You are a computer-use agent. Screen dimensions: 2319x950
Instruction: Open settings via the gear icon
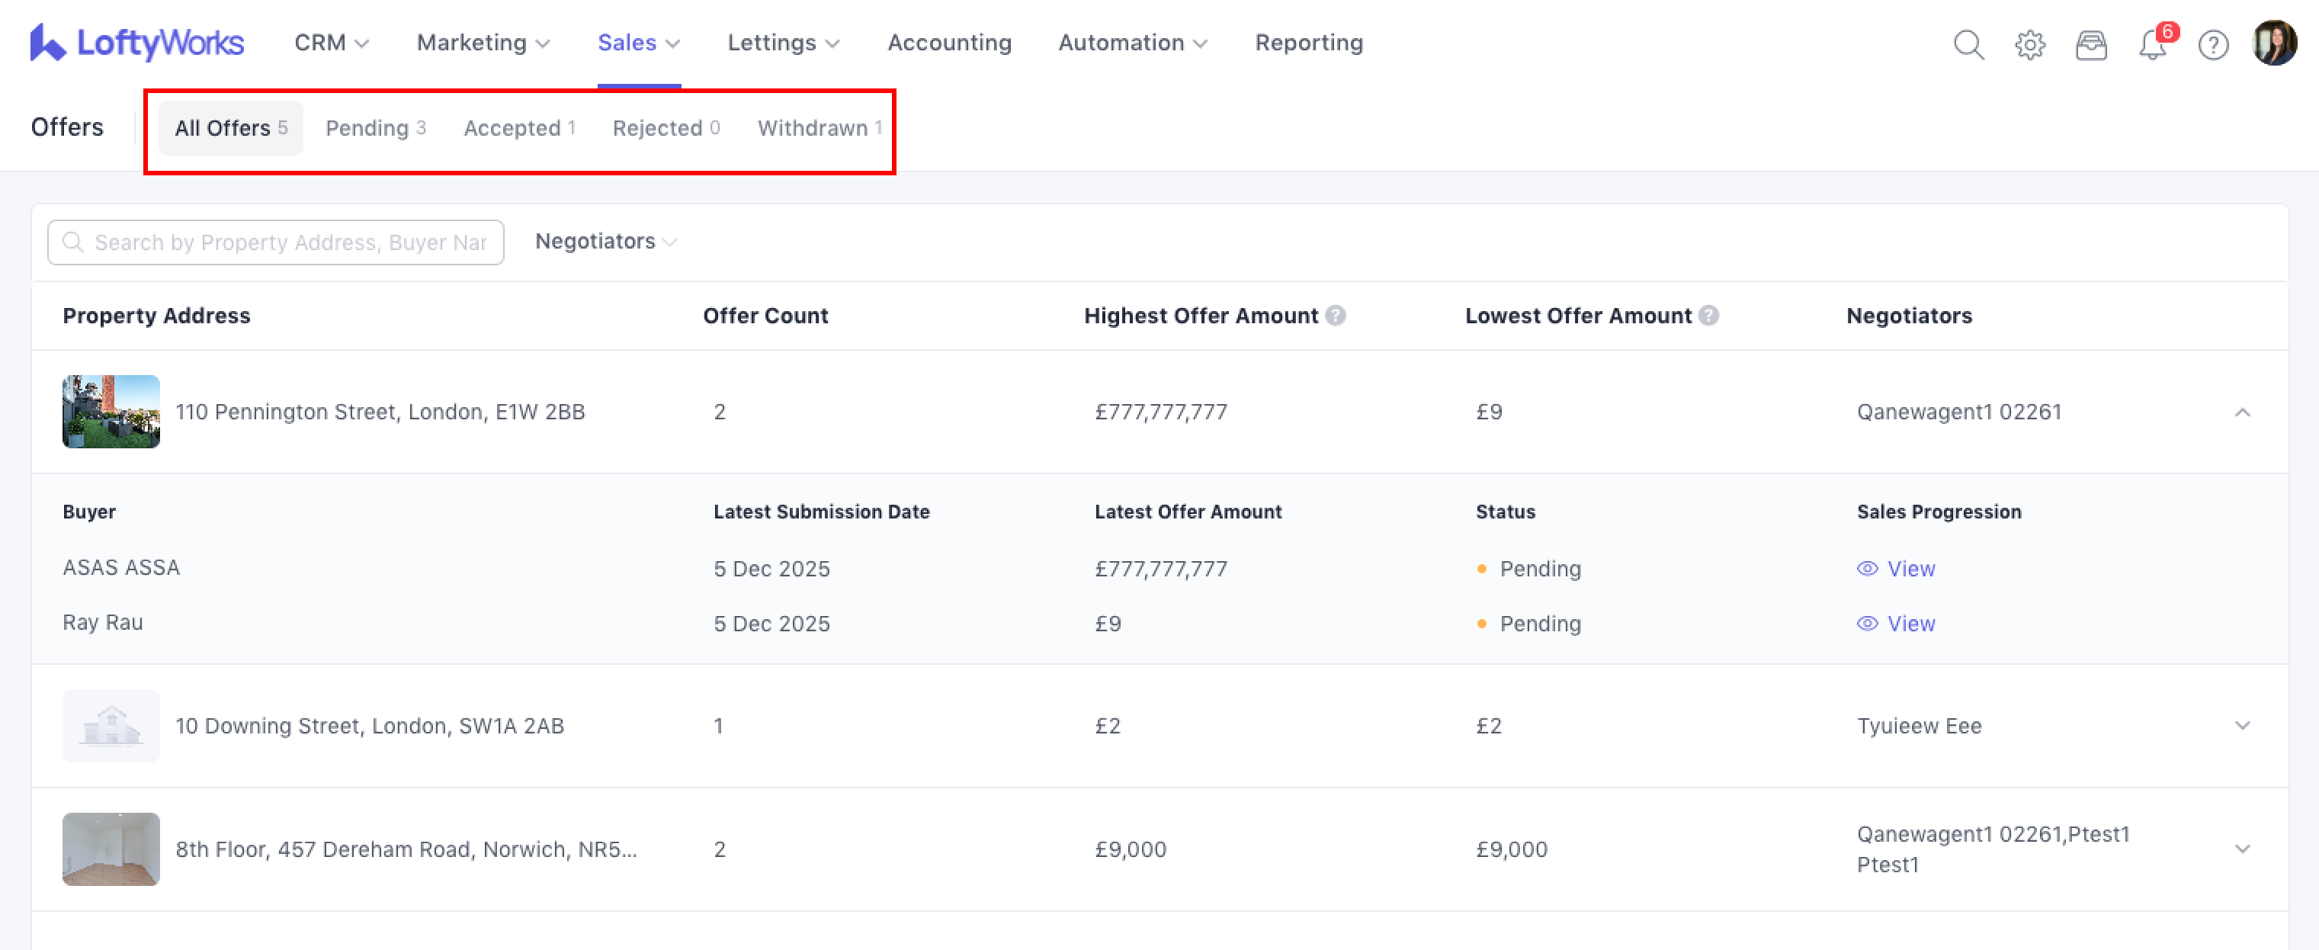[x=2029, y=44]
